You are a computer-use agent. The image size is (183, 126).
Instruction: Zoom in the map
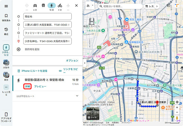coord(177,108)
